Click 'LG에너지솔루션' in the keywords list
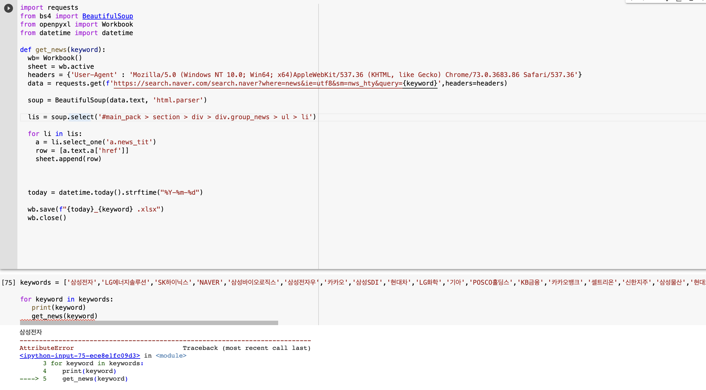This screenshot has height=390, width=706. [x=126, y=283]
